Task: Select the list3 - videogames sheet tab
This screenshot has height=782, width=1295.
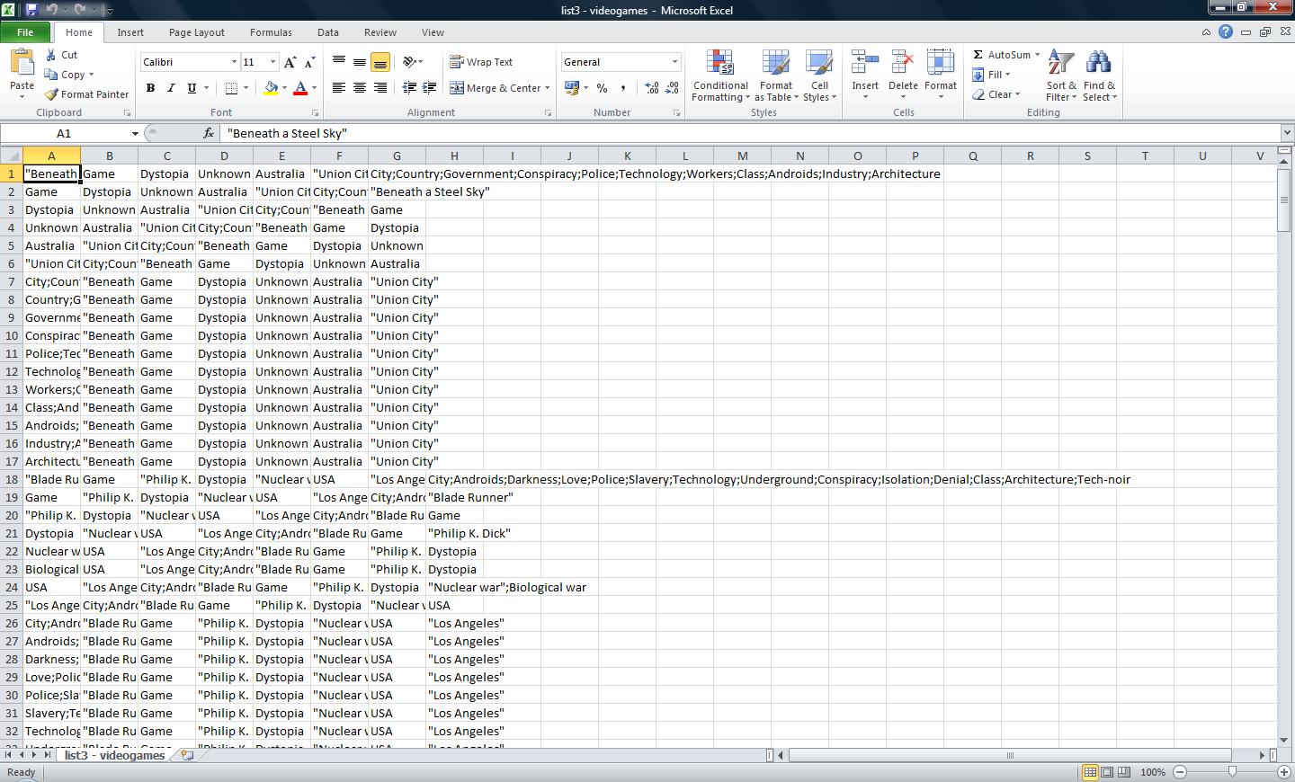Action: click(114, 755)
